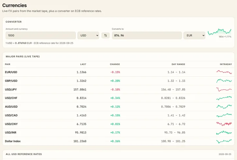Click USD/JPY last price 157.0861

pos(80,89)
